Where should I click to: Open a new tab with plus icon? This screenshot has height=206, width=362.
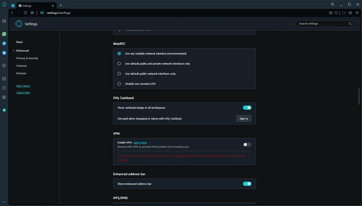coord(61,5)
